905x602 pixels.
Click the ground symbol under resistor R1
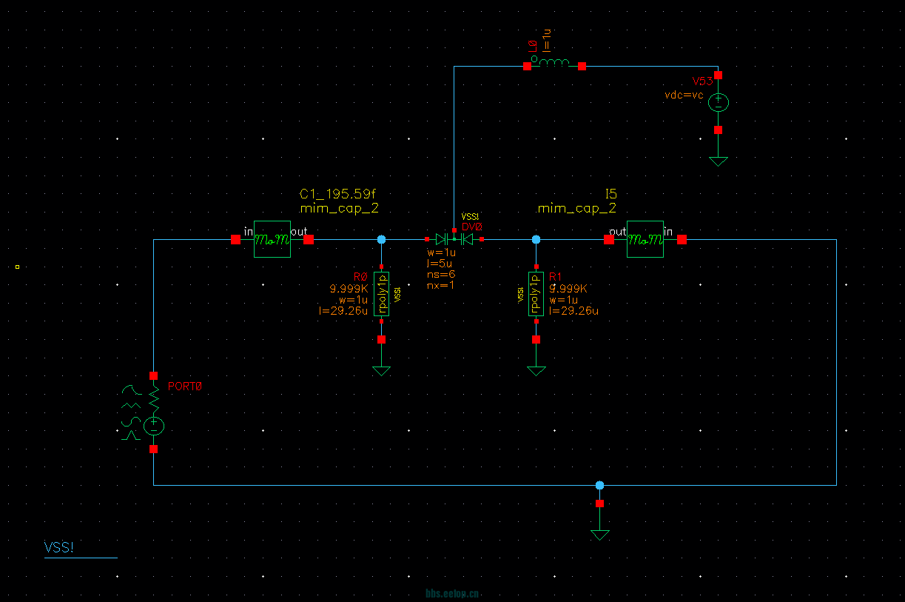(x=536, y=371)
